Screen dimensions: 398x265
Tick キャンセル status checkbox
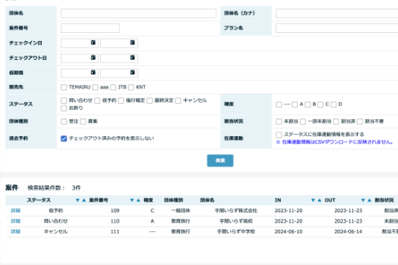(x=179, y=100)
